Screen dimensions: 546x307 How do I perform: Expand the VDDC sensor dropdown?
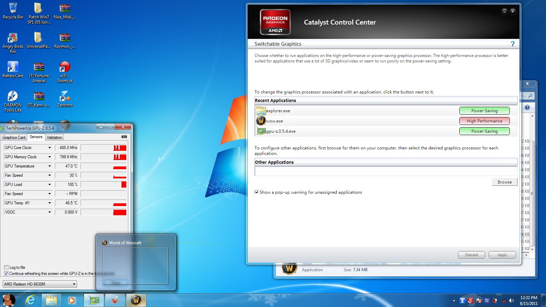(49, 212)
